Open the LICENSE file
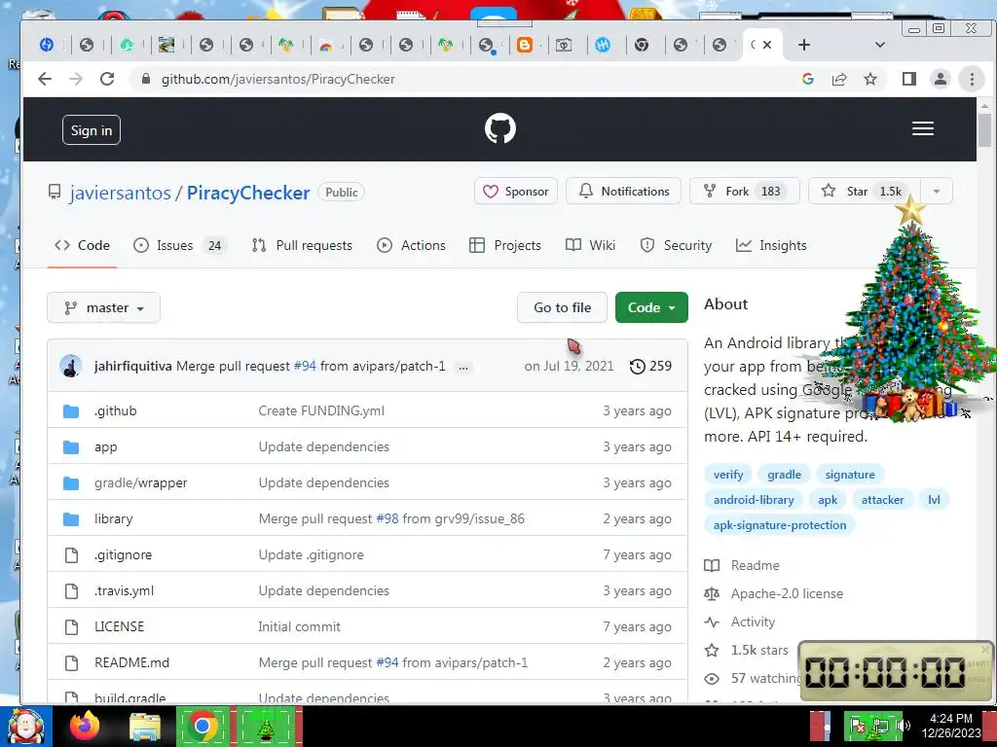The width and height of the screenshot is (997, 747). (119, 626)
